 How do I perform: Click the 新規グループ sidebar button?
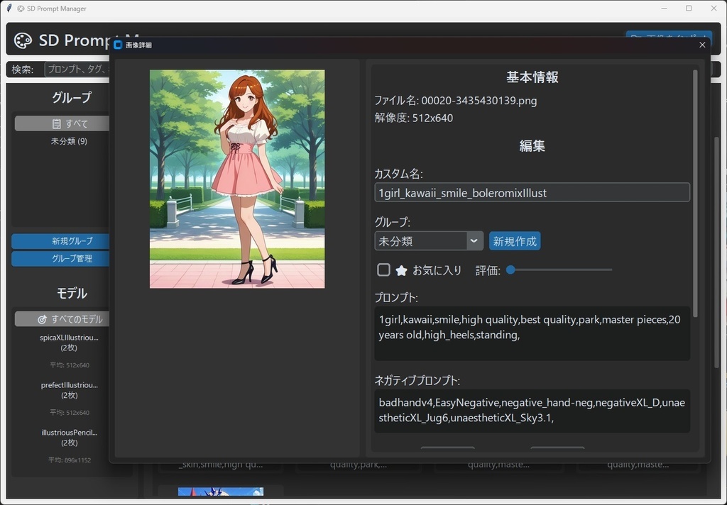[60, 240]
